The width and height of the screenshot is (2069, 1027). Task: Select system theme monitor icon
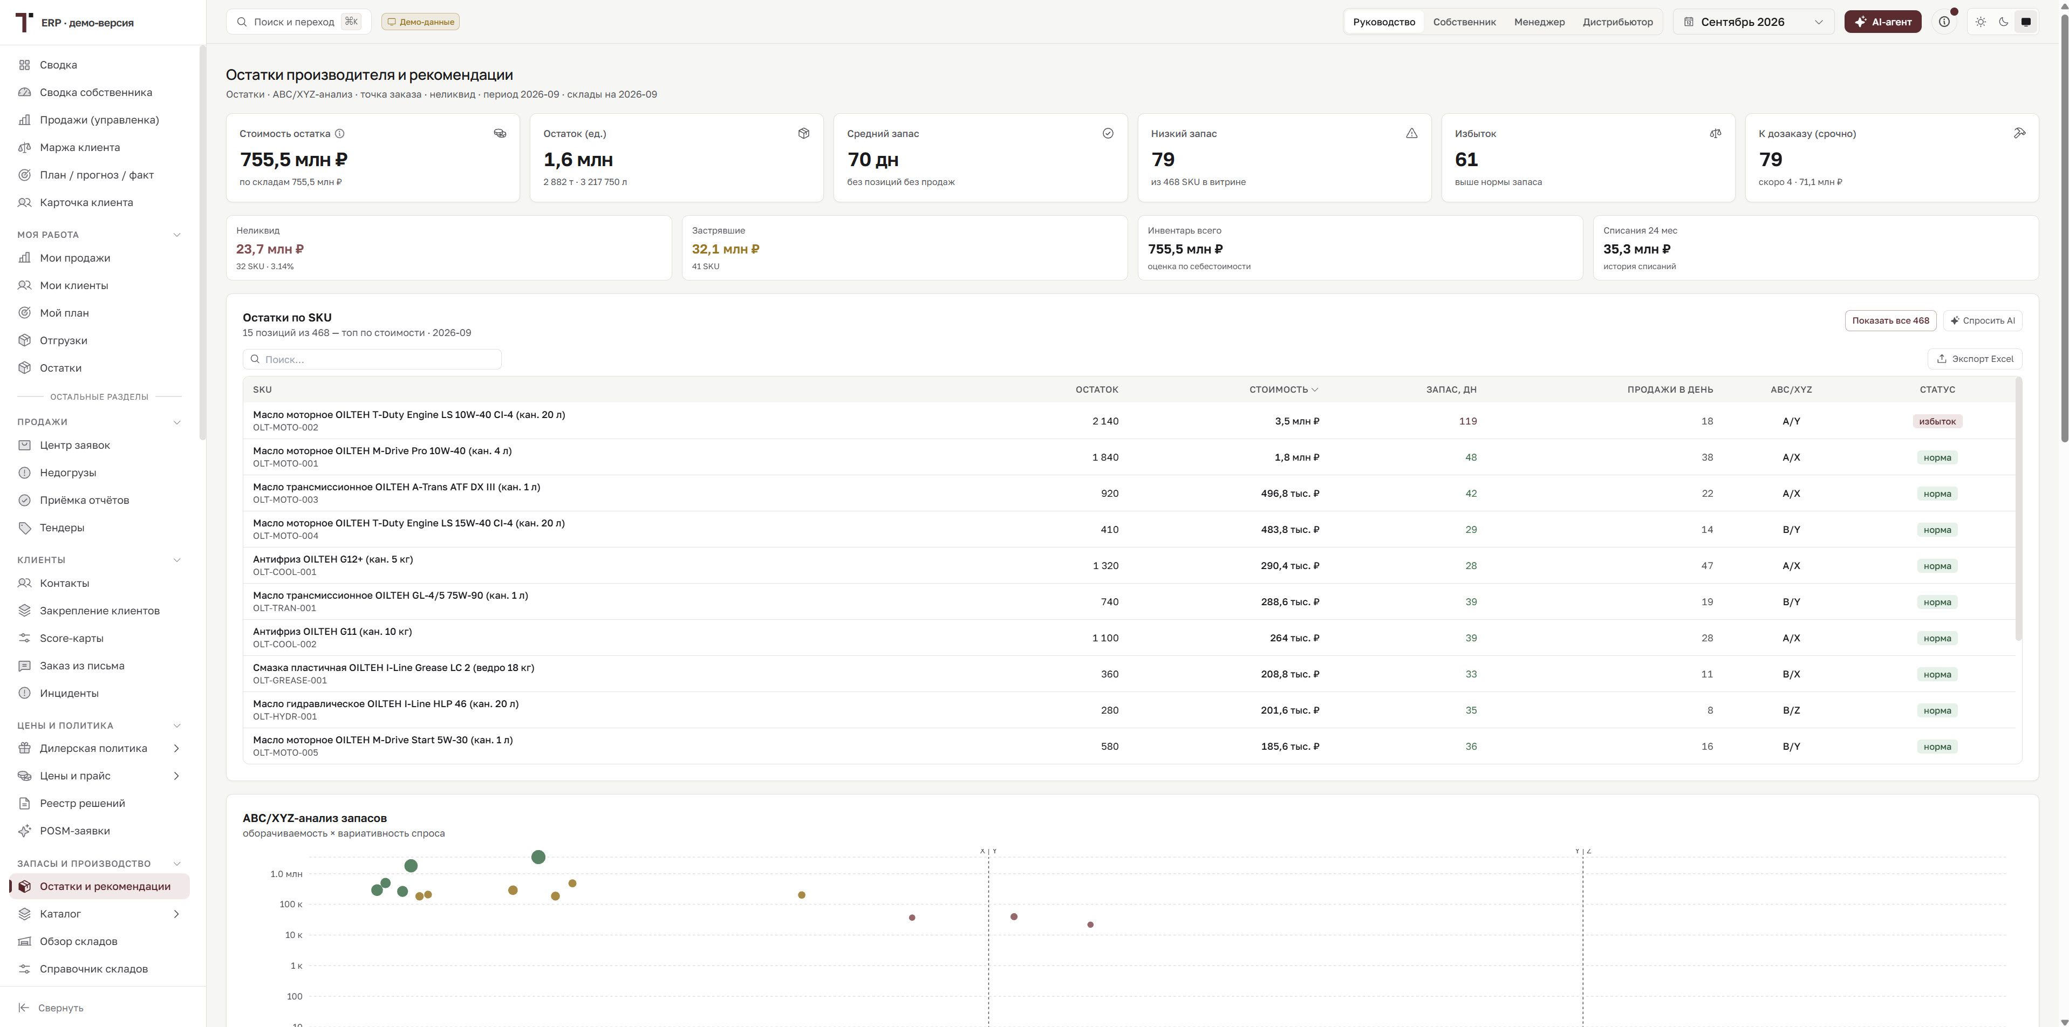pos(2026,22)
